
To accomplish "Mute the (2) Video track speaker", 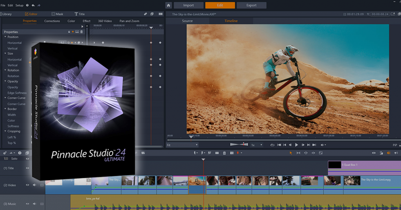I will click(x=34, y=185).
